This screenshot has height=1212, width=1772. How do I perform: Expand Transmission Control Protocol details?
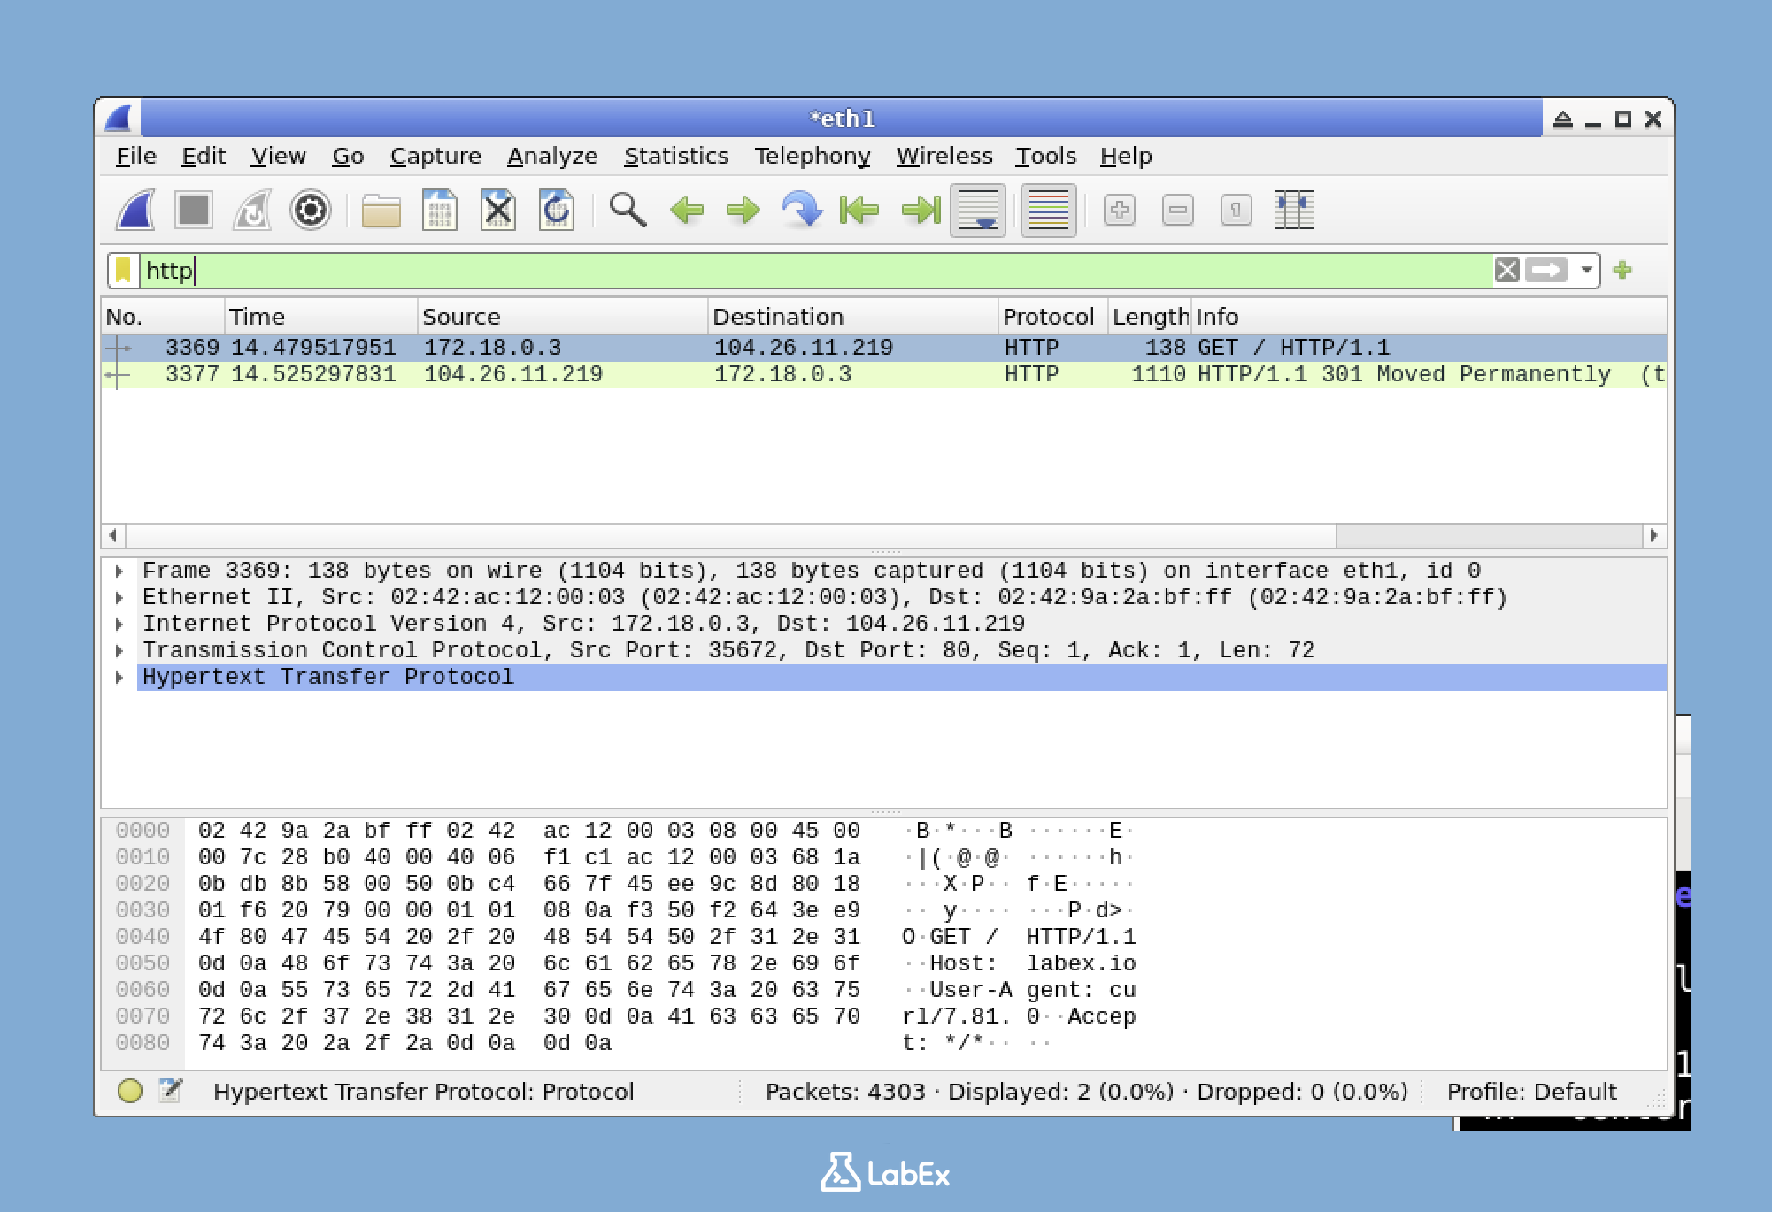pos(119,651)
